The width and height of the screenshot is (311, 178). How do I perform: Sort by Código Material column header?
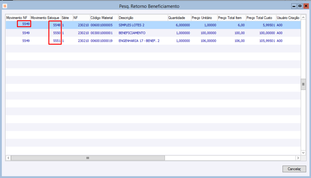point(104,18)
